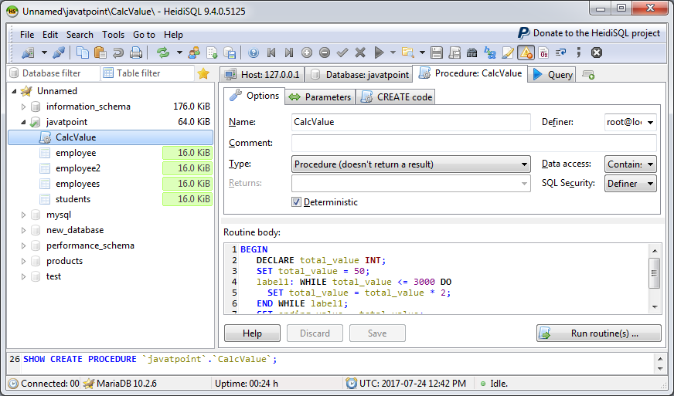The width and height of the screenshot is (674, 396).
Task: Switch to the CREATE code tab
Action: tap(396, 97)
